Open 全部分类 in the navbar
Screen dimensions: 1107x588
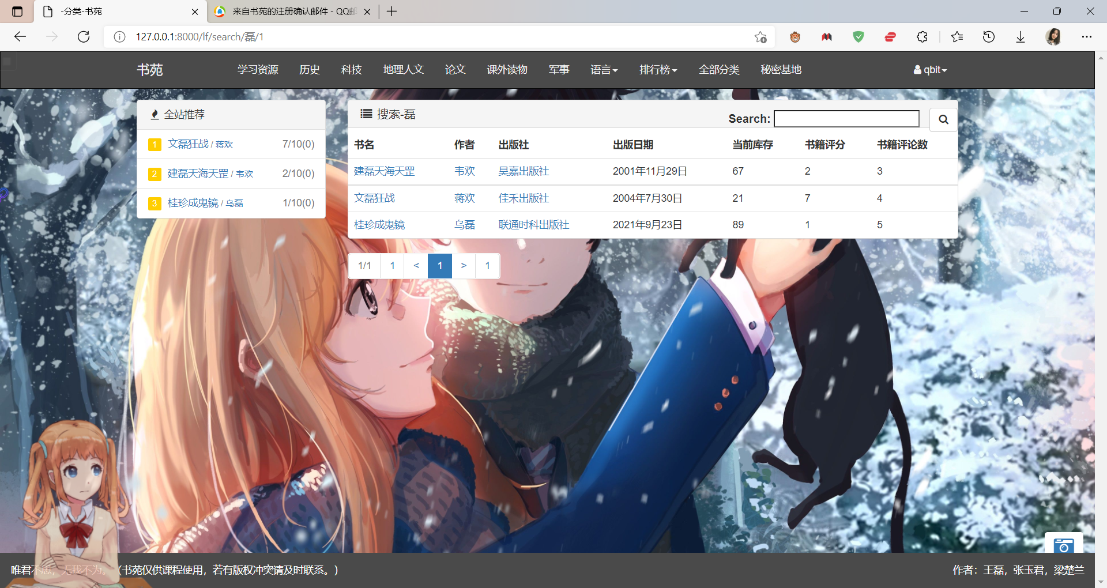719,70
